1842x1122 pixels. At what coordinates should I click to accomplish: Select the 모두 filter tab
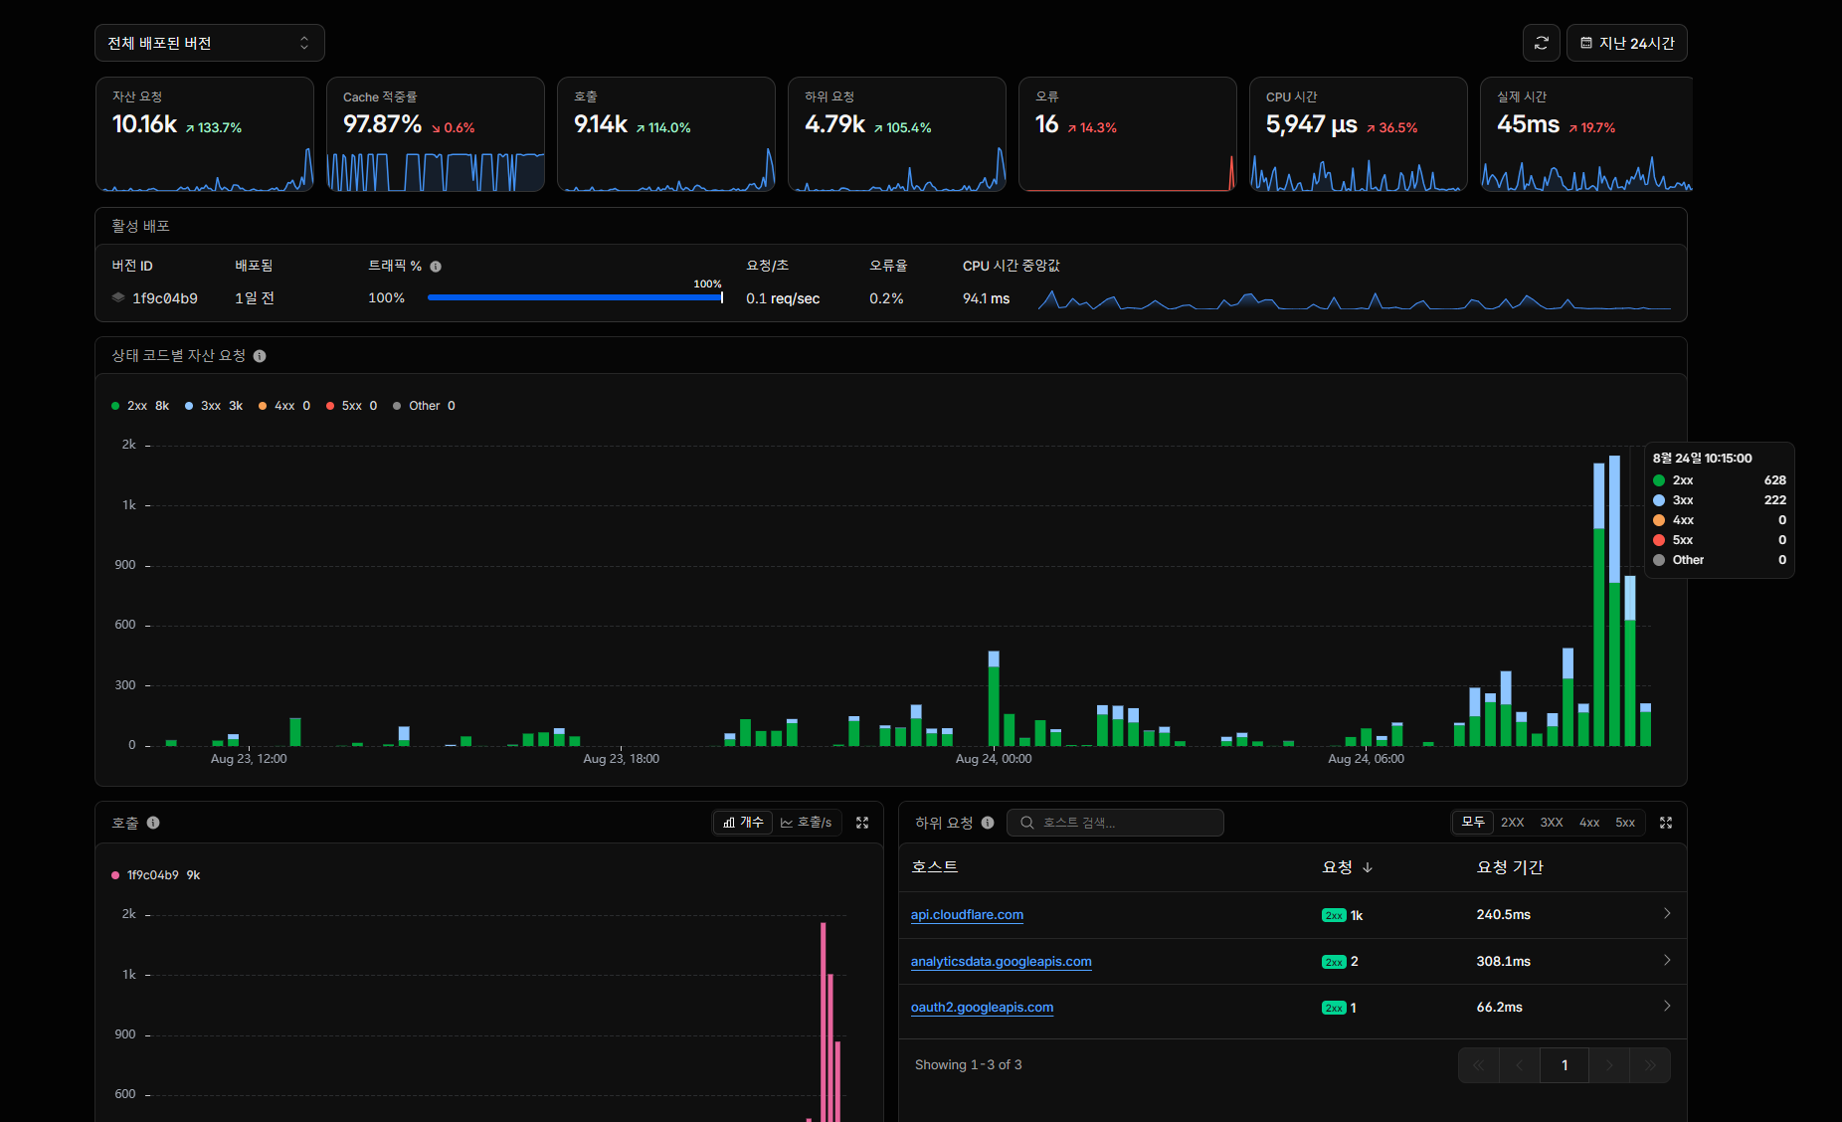1473,823
